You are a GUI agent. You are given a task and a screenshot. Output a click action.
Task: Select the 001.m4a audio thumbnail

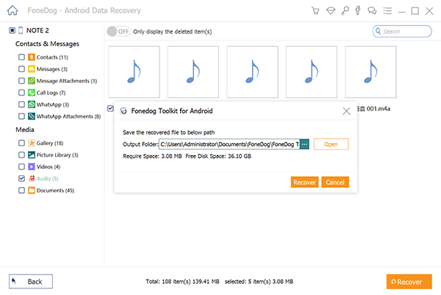[x=370, y=72]
